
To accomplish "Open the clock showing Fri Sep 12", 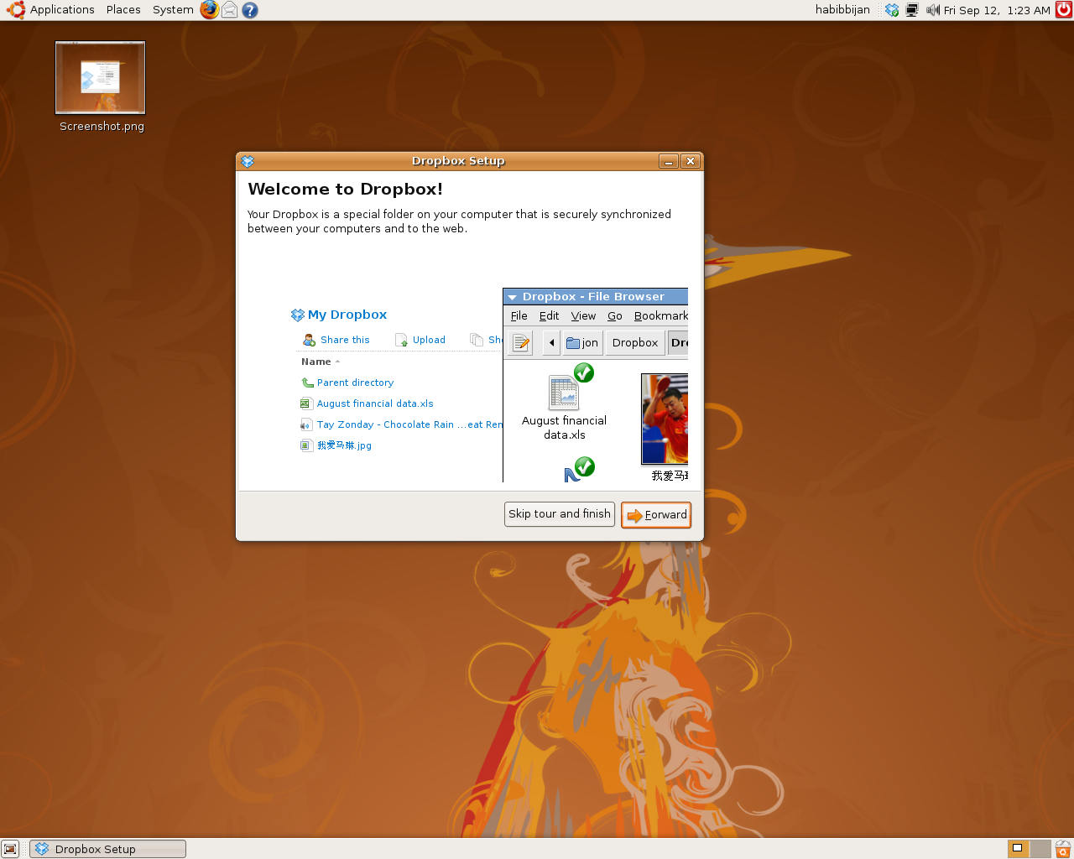I will coord(997,10).
